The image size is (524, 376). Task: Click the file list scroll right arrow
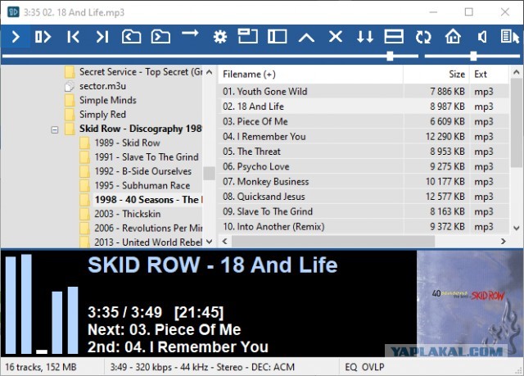pos(503,242)
